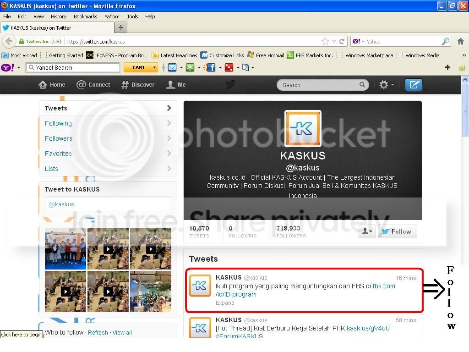Open the View menu
Viewport: 469px width, 352px height.
[x=38, y=16]
